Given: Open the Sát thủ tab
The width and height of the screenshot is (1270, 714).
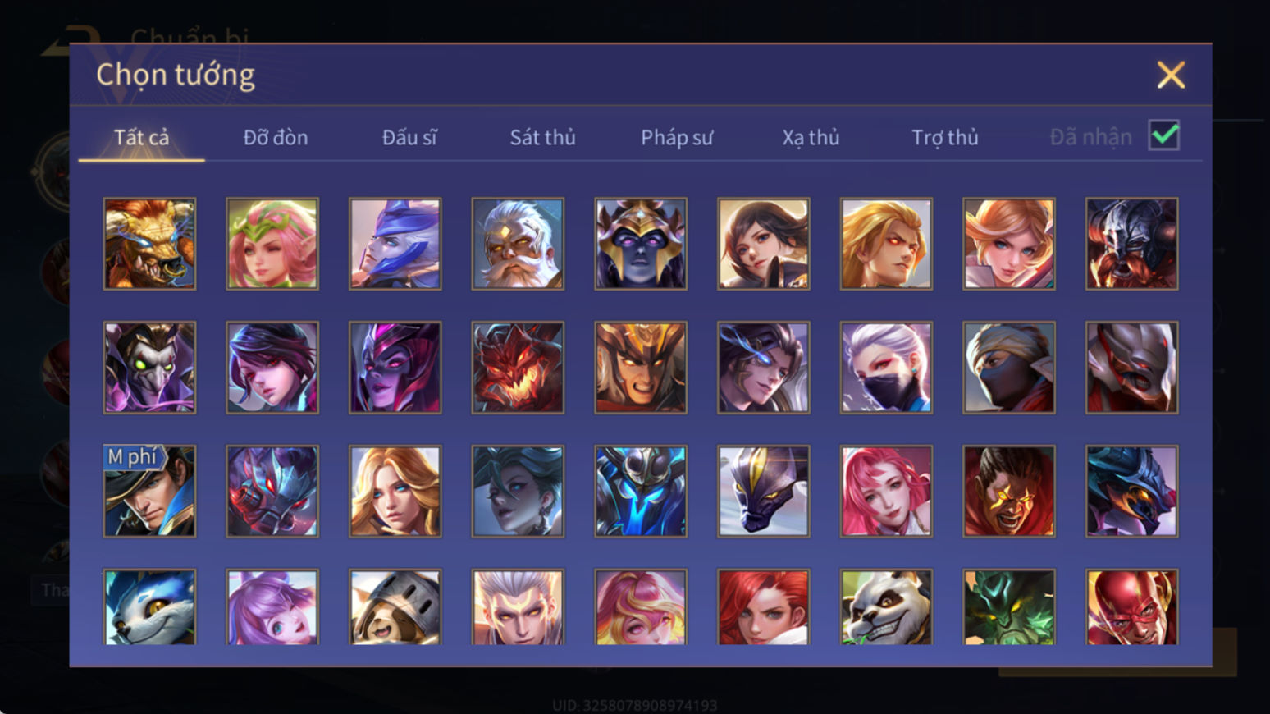Looking at the screenshot, I should point(542,137).
